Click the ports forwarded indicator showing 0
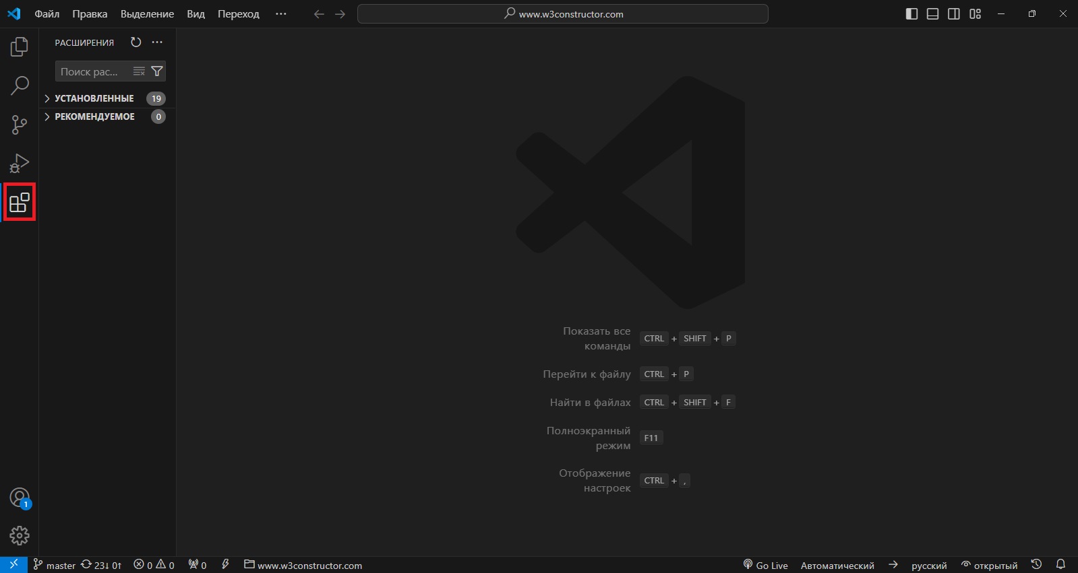Screen dimensions: 1078x573 pos(198,565)
